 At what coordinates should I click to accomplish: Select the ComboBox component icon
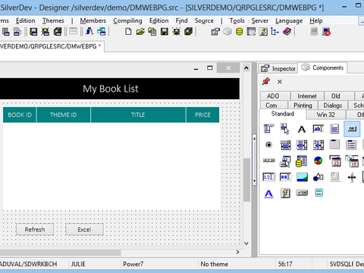click(285, 146)
